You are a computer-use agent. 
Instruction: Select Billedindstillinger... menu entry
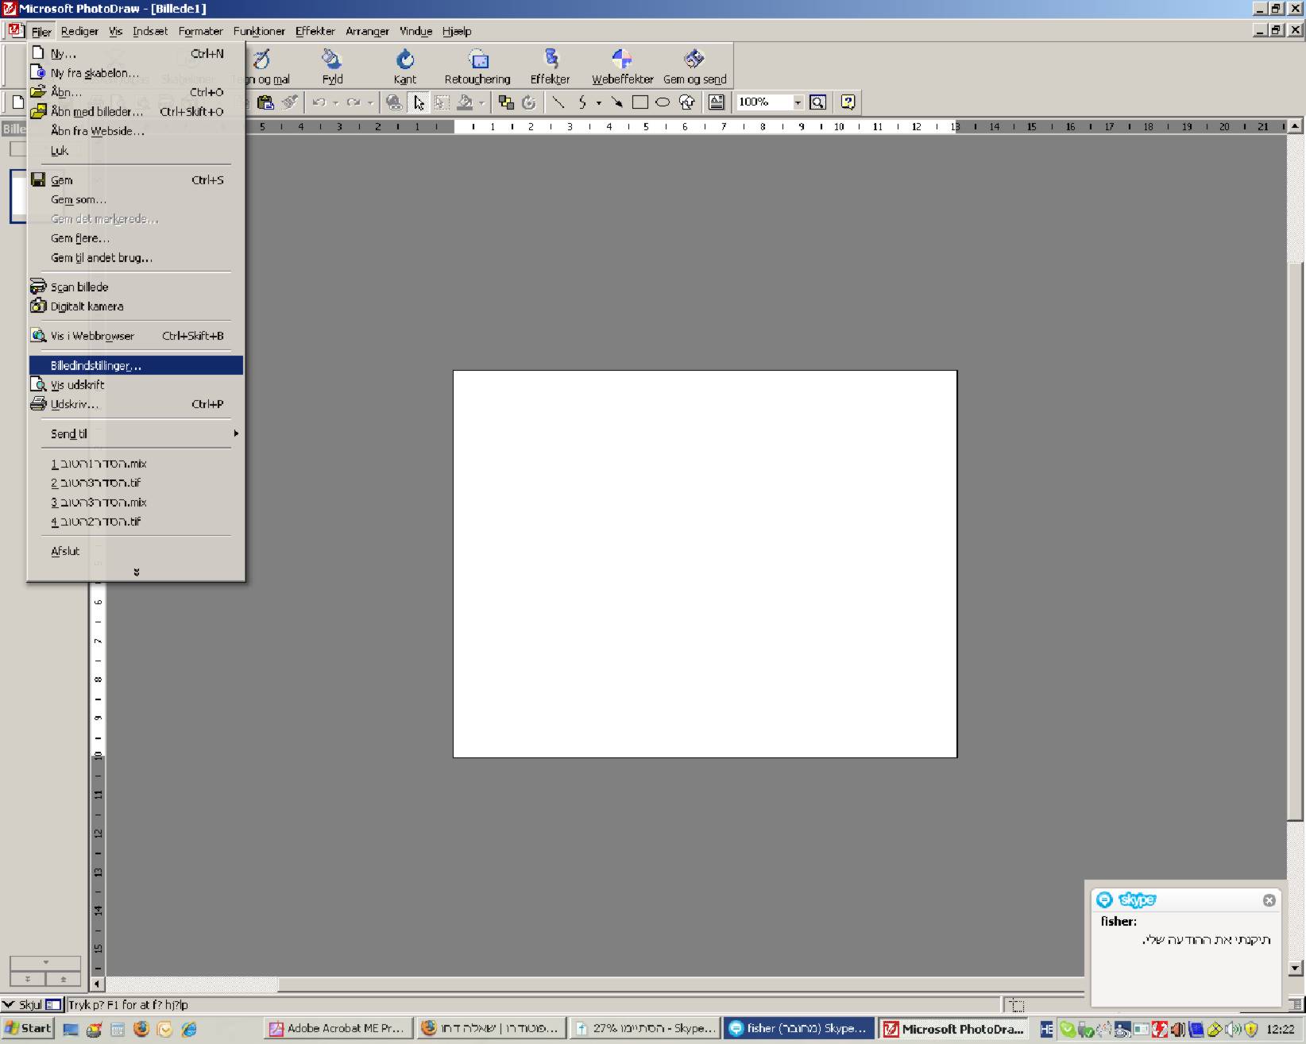pyautogui.click(x=136, y=365)
